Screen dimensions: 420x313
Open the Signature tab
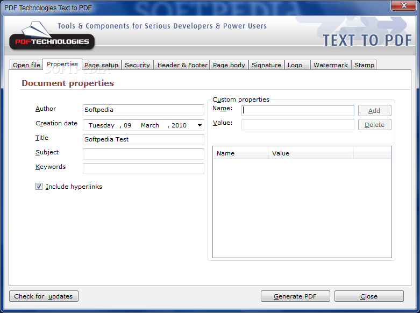(266, 65)
